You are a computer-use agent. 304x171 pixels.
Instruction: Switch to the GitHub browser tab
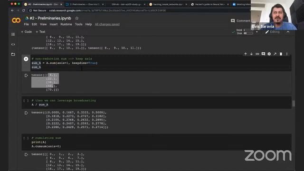pos(126,4)
